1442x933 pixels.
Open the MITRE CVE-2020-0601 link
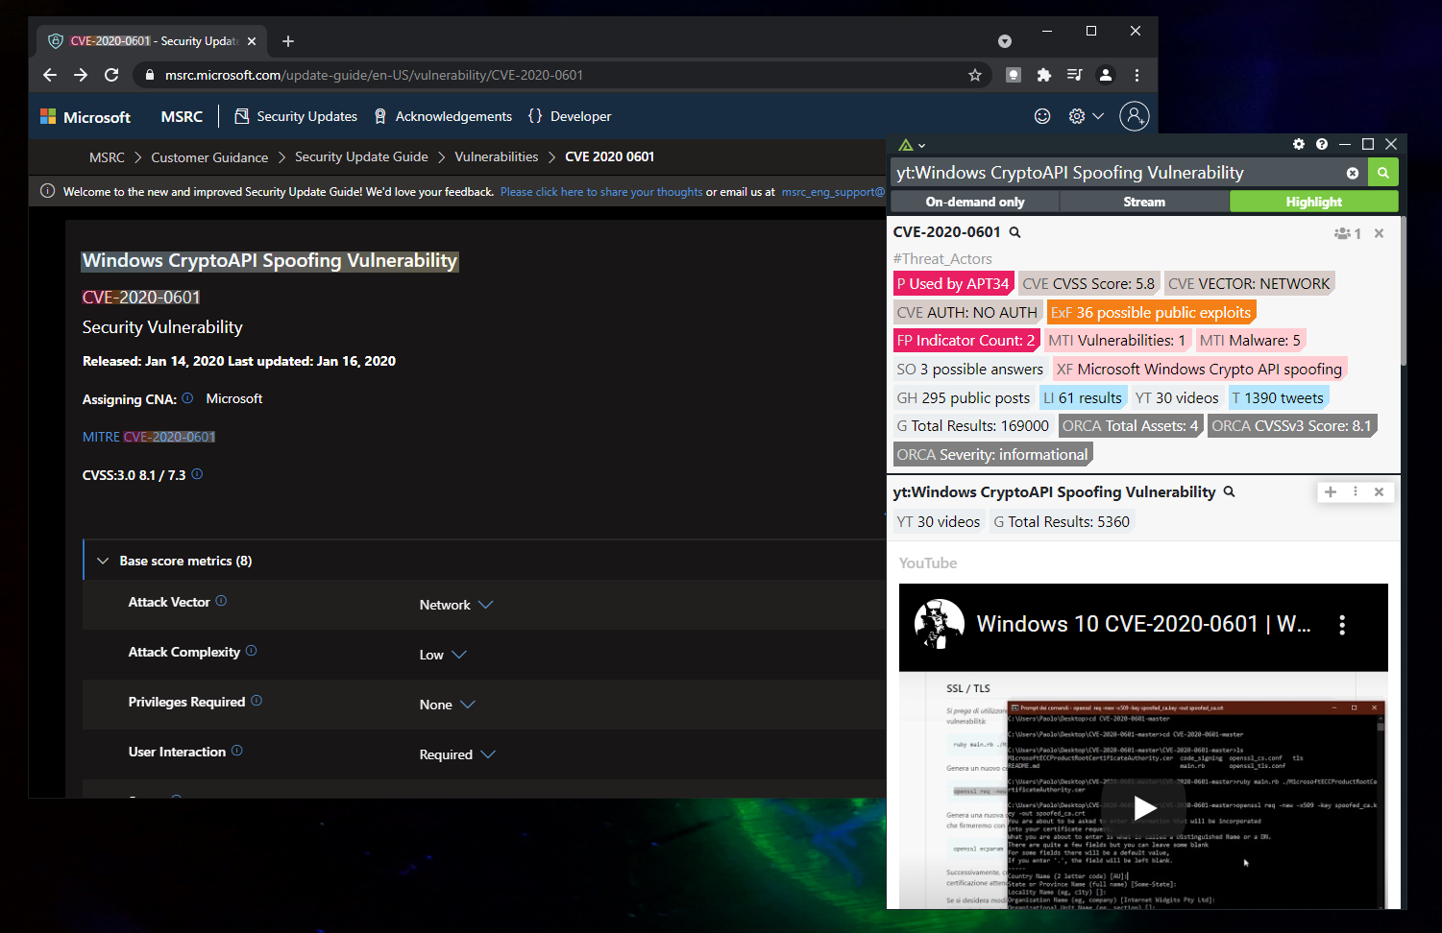click(149, 437)
